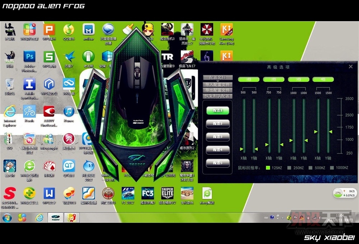Image resolution: width=359 pixels, height=244 pixels.
Task: Click the 27% network speed floating widget
Action: coord(344,193)
